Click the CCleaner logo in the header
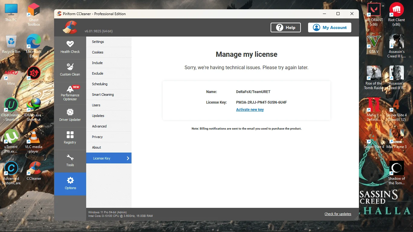 (70, 27)
